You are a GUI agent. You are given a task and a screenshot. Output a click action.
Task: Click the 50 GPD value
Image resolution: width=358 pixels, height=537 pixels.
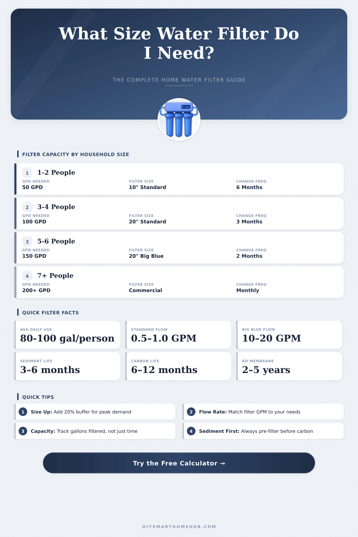33,187
